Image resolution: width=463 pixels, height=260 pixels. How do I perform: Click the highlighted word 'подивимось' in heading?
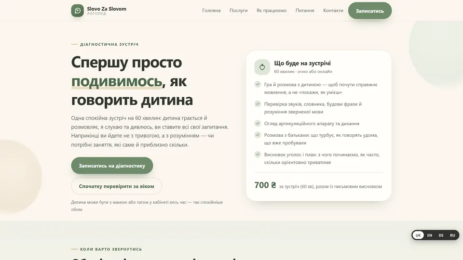tap(117, 81)
